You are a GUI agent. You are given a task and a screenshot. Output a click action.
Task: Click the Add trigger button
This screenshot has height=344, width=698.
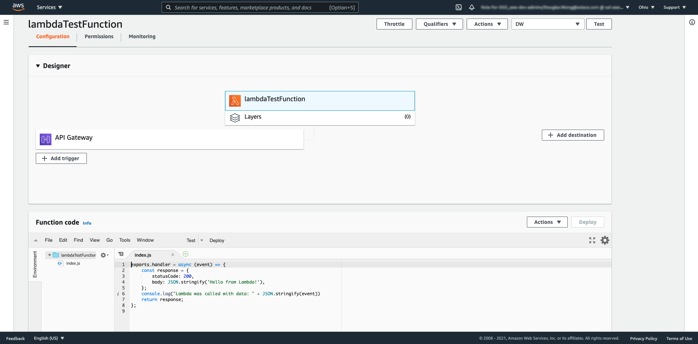point(61,158)
